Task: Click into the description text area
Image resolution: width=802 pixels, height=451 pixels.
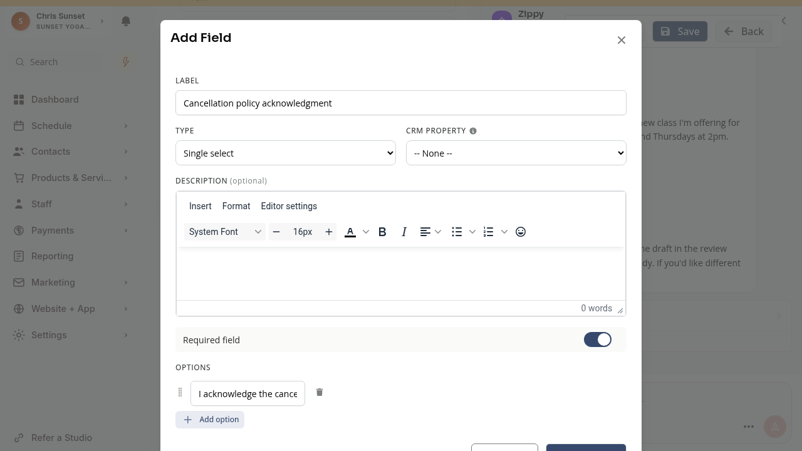Action: pos(401,274)
